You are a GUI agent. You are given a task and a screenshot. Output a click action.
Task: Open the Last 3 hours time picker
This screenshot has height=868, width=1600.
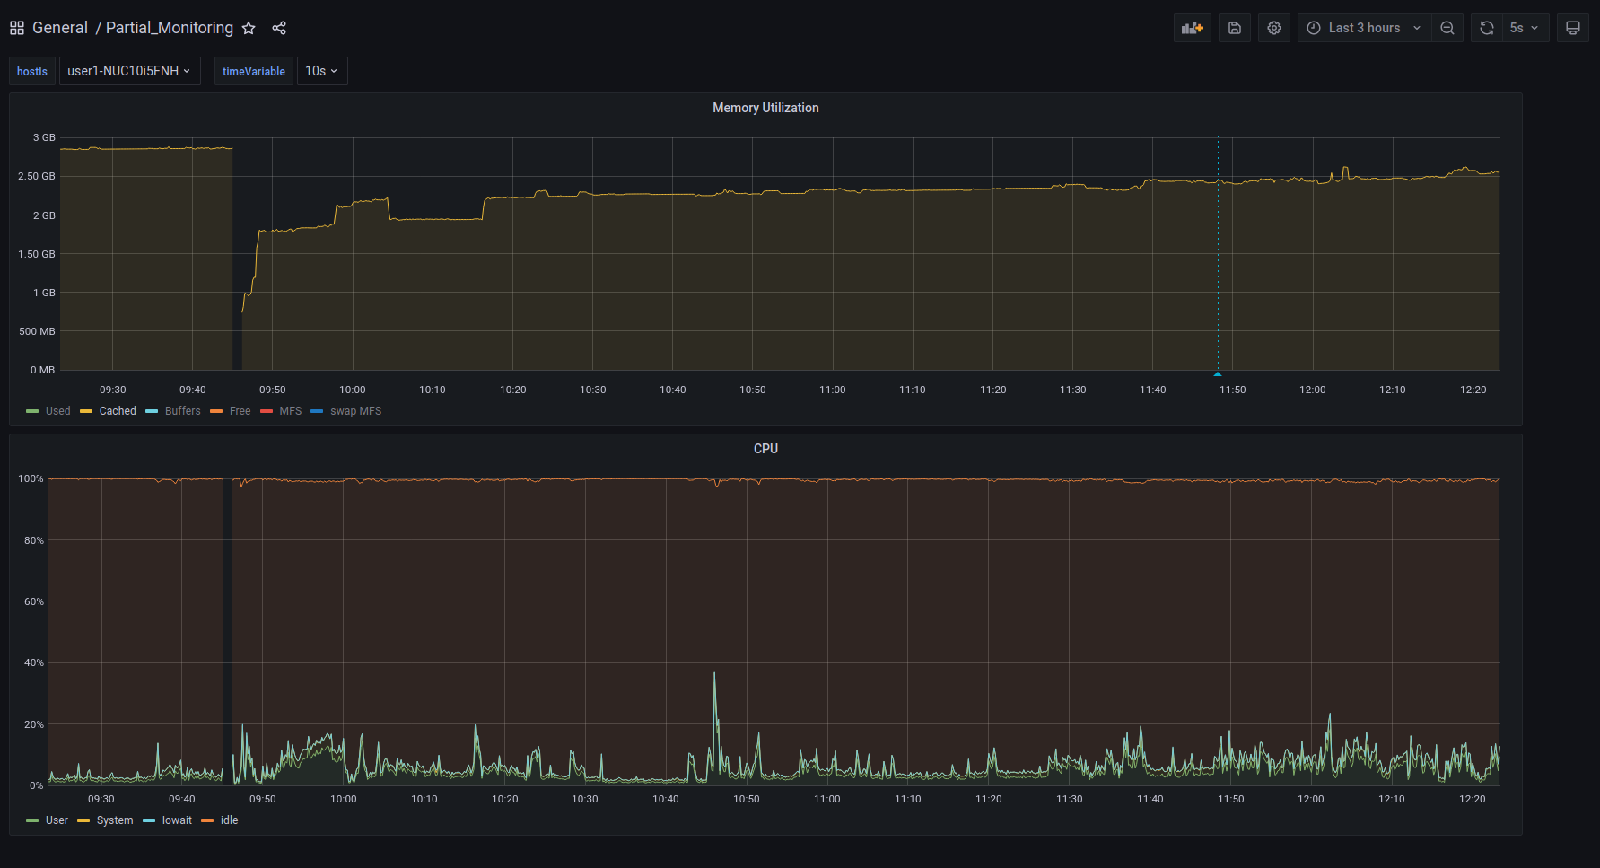[x=1363, y=28]
